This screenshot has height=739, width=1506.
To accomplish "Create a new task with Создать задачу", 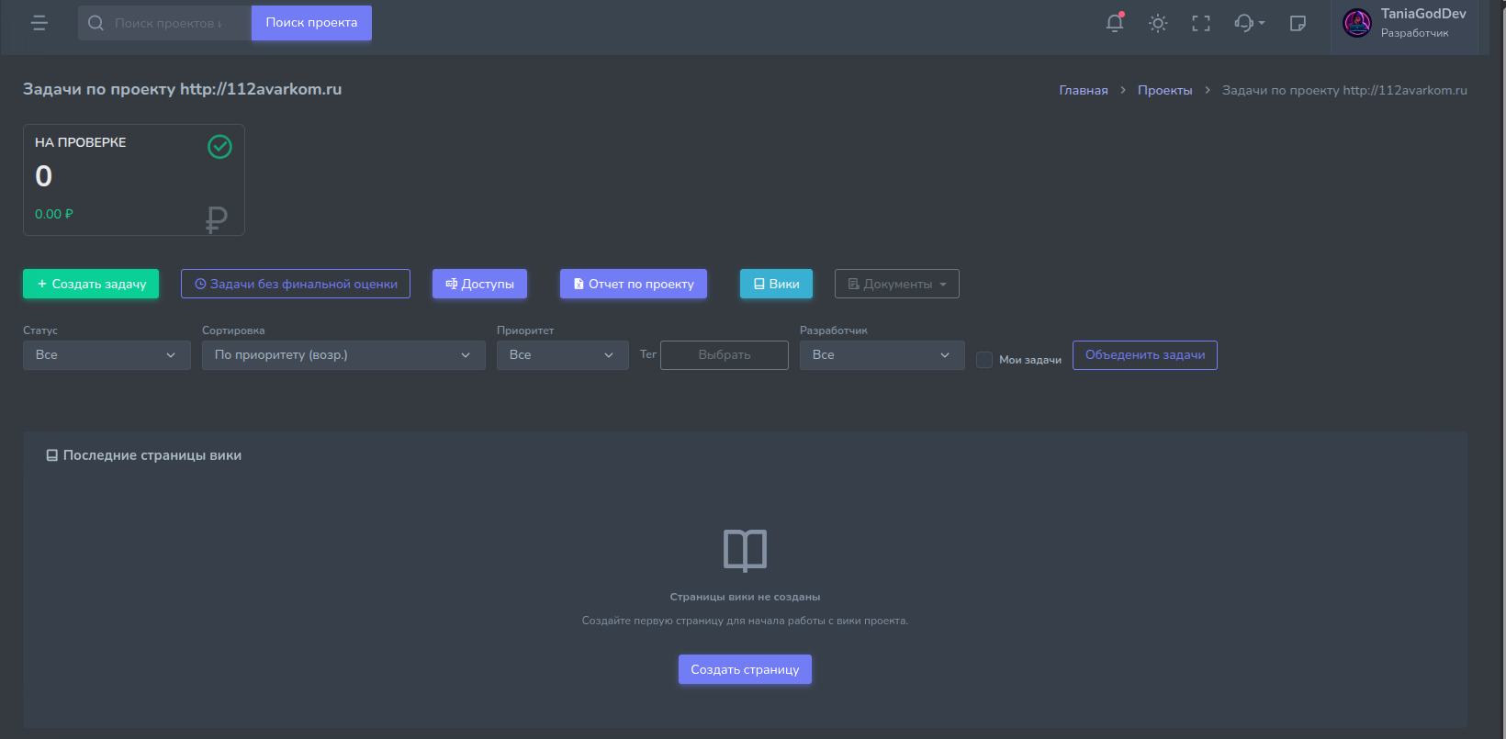I will click(x=91, y=284).
